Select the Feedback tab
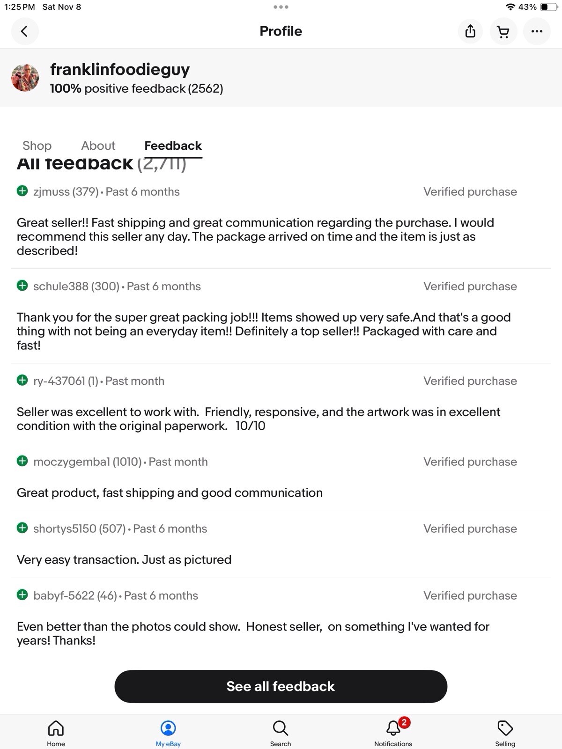 tap(173, 146)
